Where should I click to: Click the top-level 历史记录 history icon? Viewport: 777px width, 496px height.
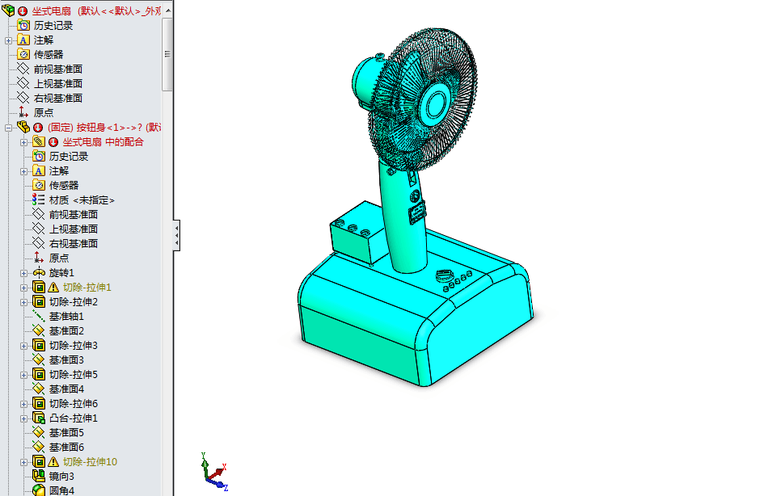click(x=23, y=25)
